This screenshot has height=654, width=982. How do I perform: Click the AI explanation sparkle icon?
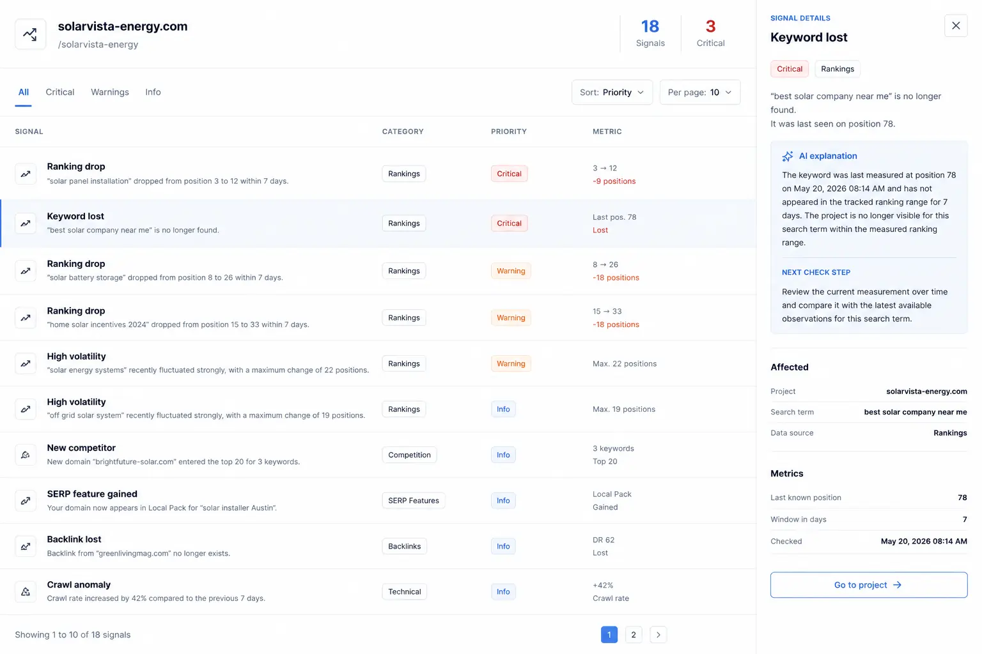click(788, 156)
